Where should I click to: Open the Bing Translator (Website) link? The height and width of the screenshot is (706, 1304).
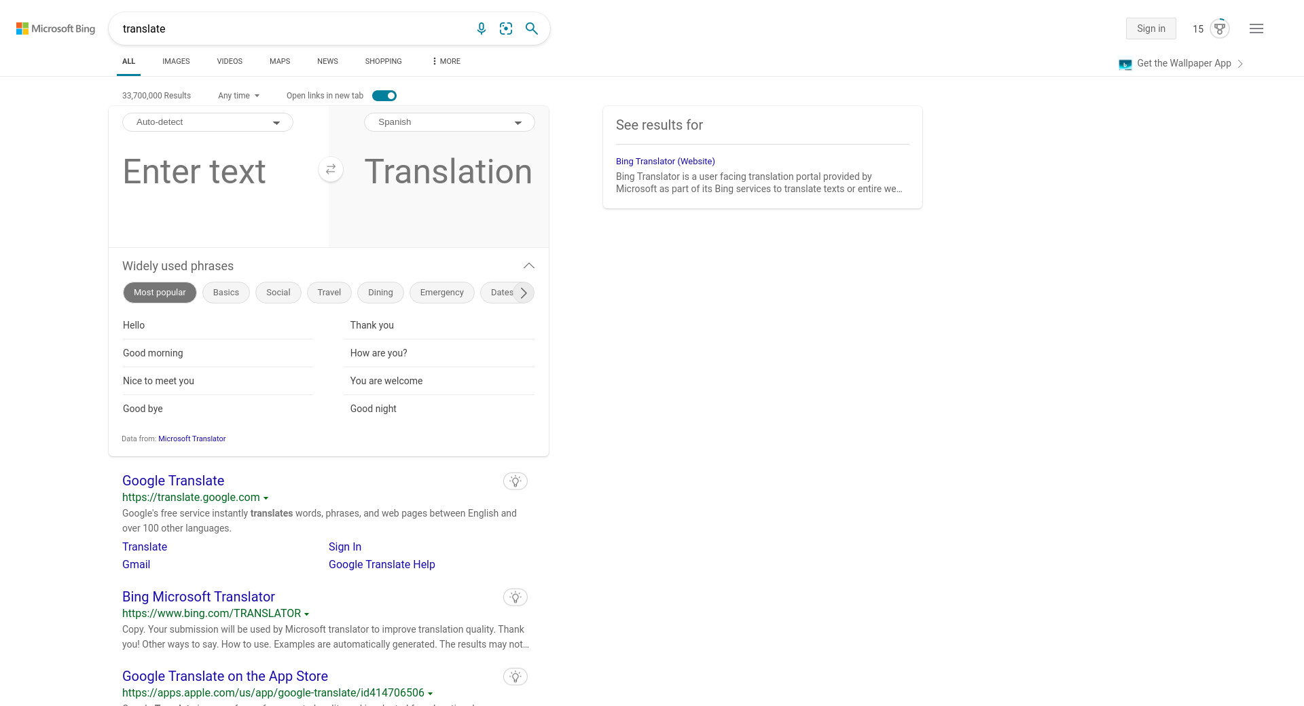point(665,162)
